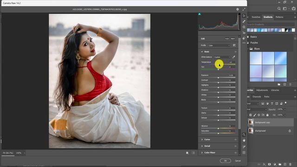Select the Edit tool in Camera Raw

click(244, 16)
